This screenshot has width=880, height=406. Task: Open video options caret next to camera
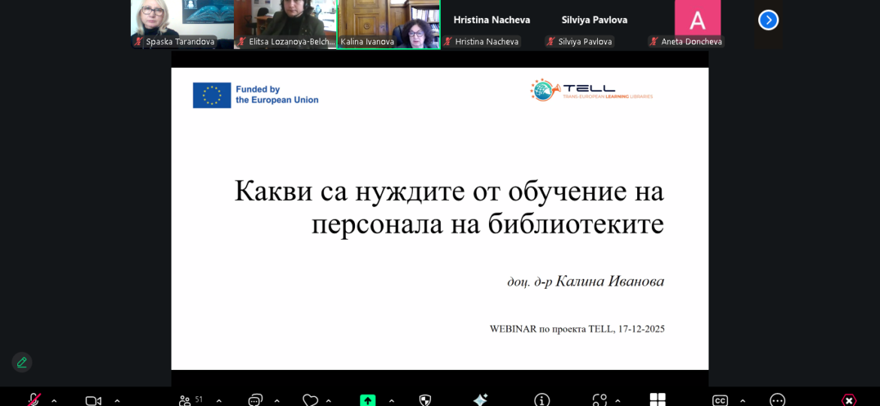(117, 401)
